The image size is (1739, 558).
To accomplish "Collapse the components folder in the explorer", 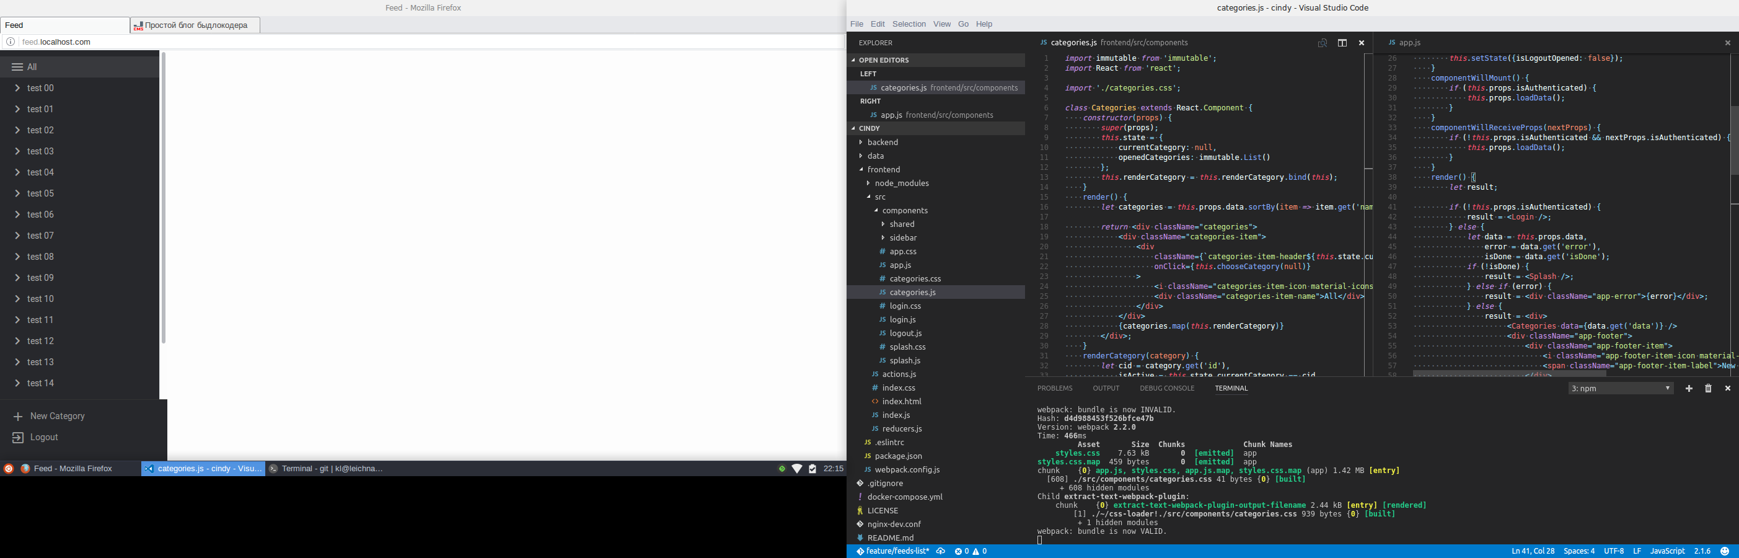I will (x=905, y=211).
